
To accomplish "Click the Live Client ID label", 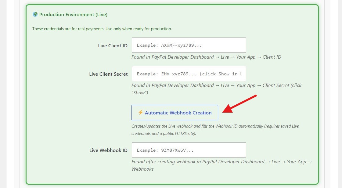I will (x=113, y=45).
